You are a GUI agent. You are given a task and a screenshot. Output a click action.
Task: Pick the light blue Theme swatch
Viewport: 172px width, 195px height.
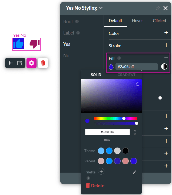tap(101, 151)
